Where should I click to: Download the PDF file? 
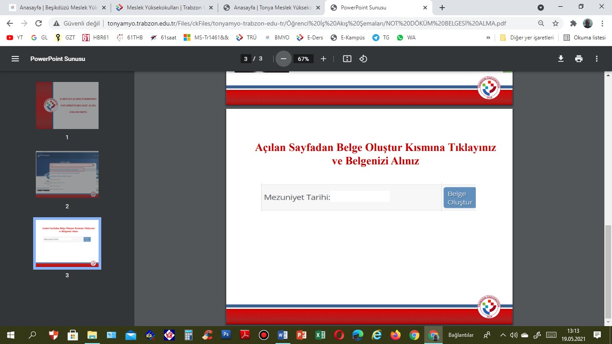(x=560, y=59)
